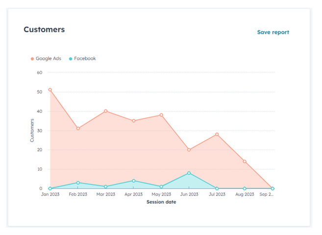Click the Jan 2023 axis label
This screenshot has height=235, width=322.
[50, 194]
